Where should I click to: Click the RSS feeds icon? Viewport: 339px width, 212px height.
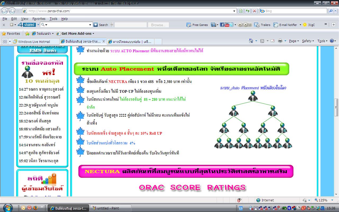tap(262, 41)
